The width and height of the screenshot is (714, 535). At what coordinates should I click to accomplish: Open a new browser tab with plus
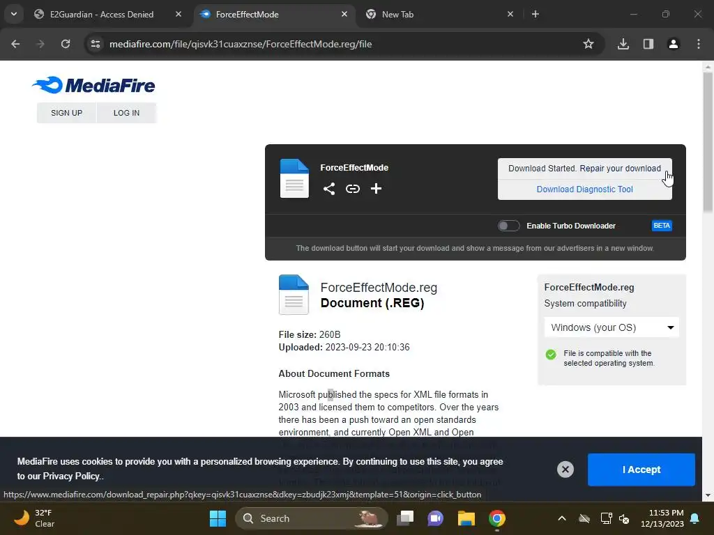coord(535,14)
